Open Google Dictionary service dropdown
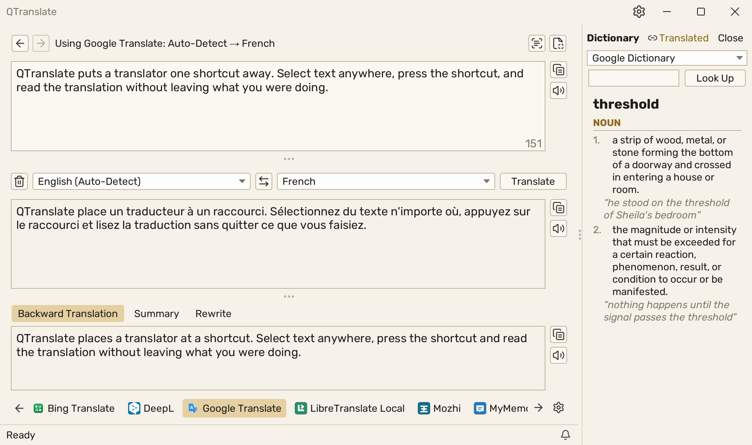 667,58
